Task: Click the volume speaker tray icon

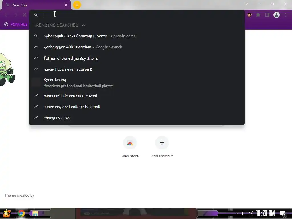Action: click(251, 213)
